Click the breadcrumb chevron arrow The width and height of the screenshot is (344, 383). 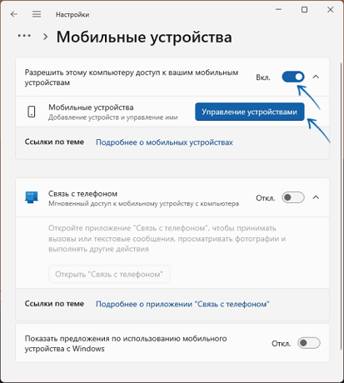click(46, 37)
